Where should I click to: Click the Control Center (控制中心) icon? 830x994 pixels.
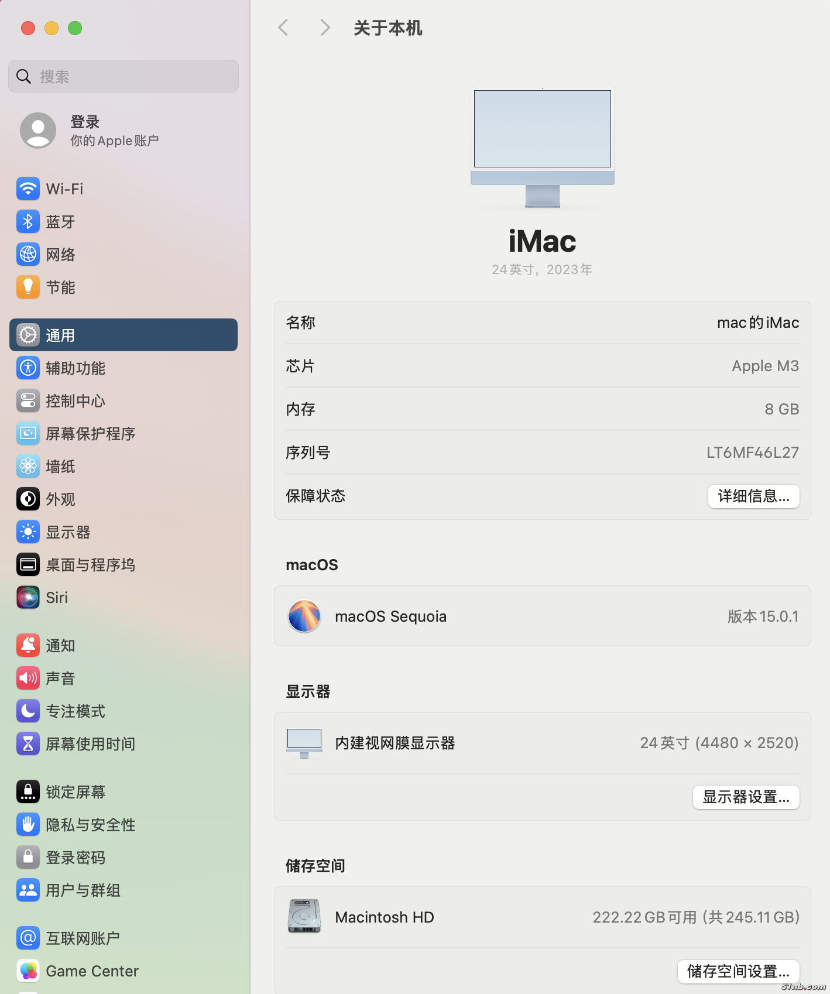tap(28, 400)
